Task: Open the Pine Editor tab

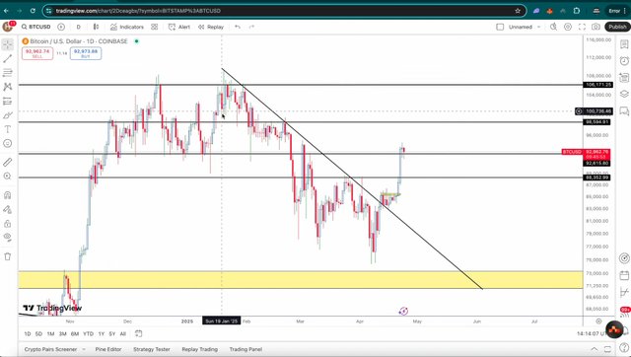Action: click(x=108, y=349)
